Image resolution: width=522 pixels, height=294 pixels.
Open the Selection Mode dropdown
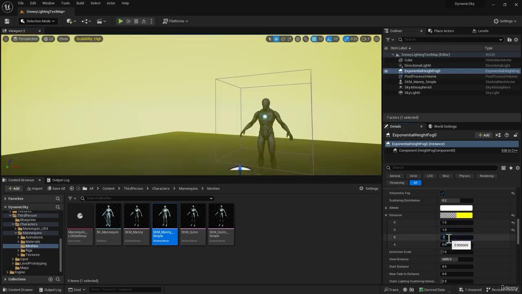pos(38,21)
